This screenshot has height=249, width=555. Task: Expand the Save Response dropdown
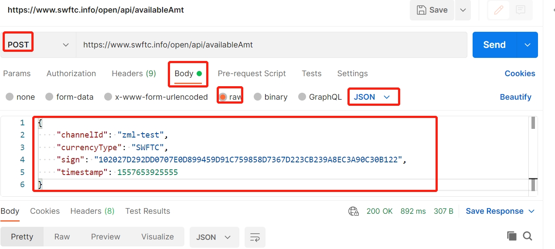[x=531, y=211]
